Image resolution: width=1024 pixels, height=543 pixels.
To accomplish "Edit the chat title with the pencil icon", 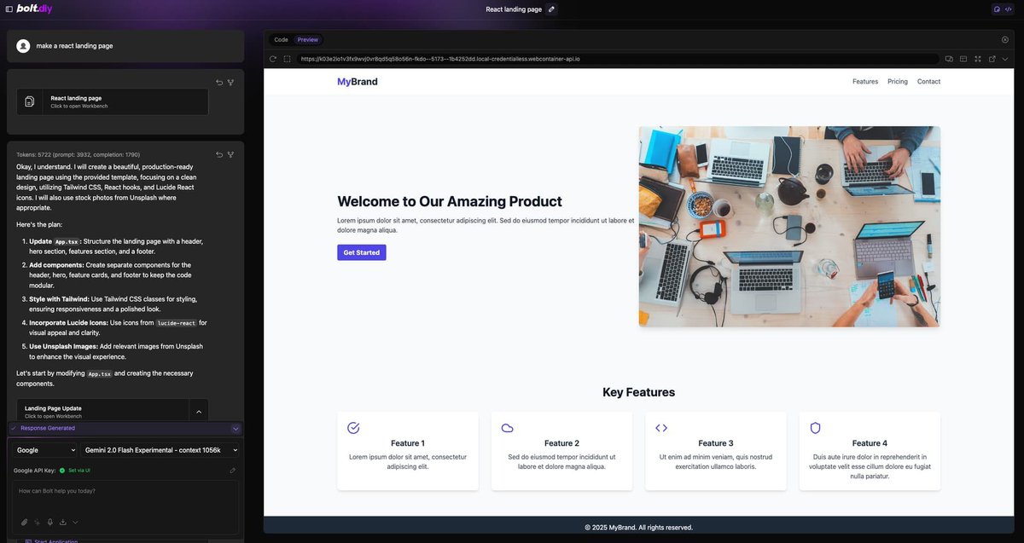I will click(x=551, y=9).
